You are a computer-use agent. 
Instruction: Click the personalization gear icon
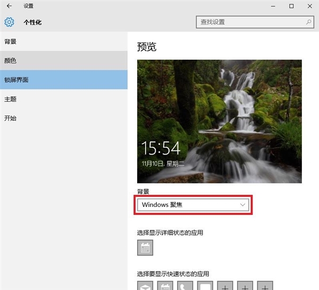tap(9, 22)
